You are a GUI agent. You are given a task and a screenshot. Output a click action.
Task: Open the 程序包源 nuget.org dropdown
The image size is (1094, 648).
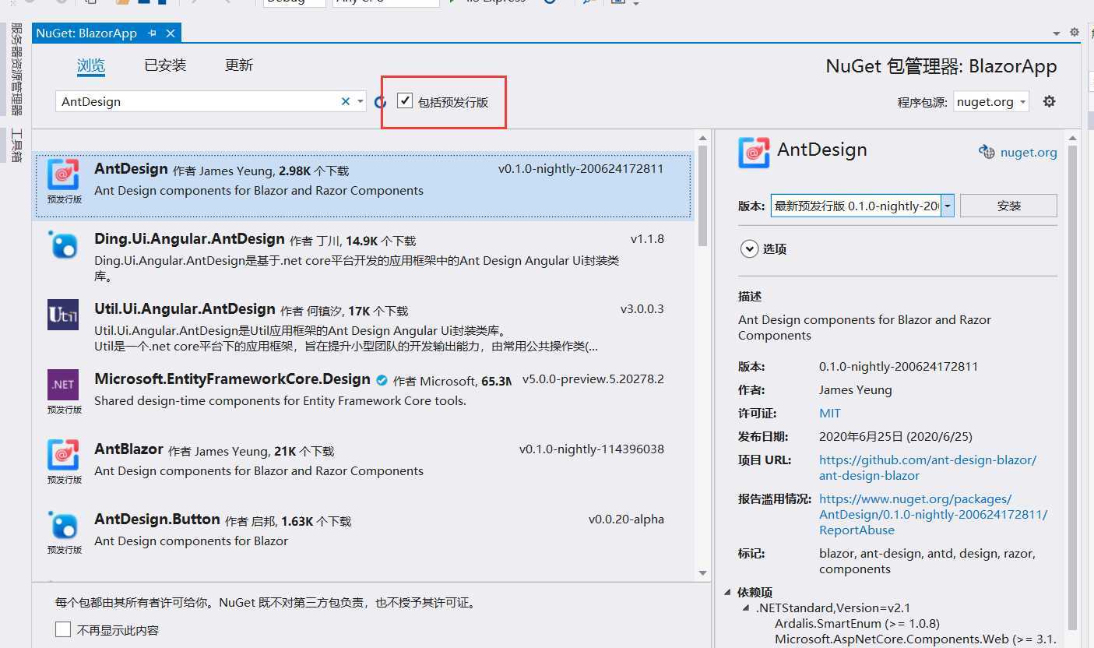991,102
